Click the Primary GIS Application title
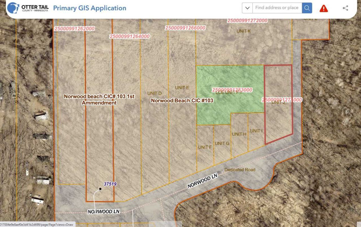This screenshot has height=227, width=361. (90, 8)
